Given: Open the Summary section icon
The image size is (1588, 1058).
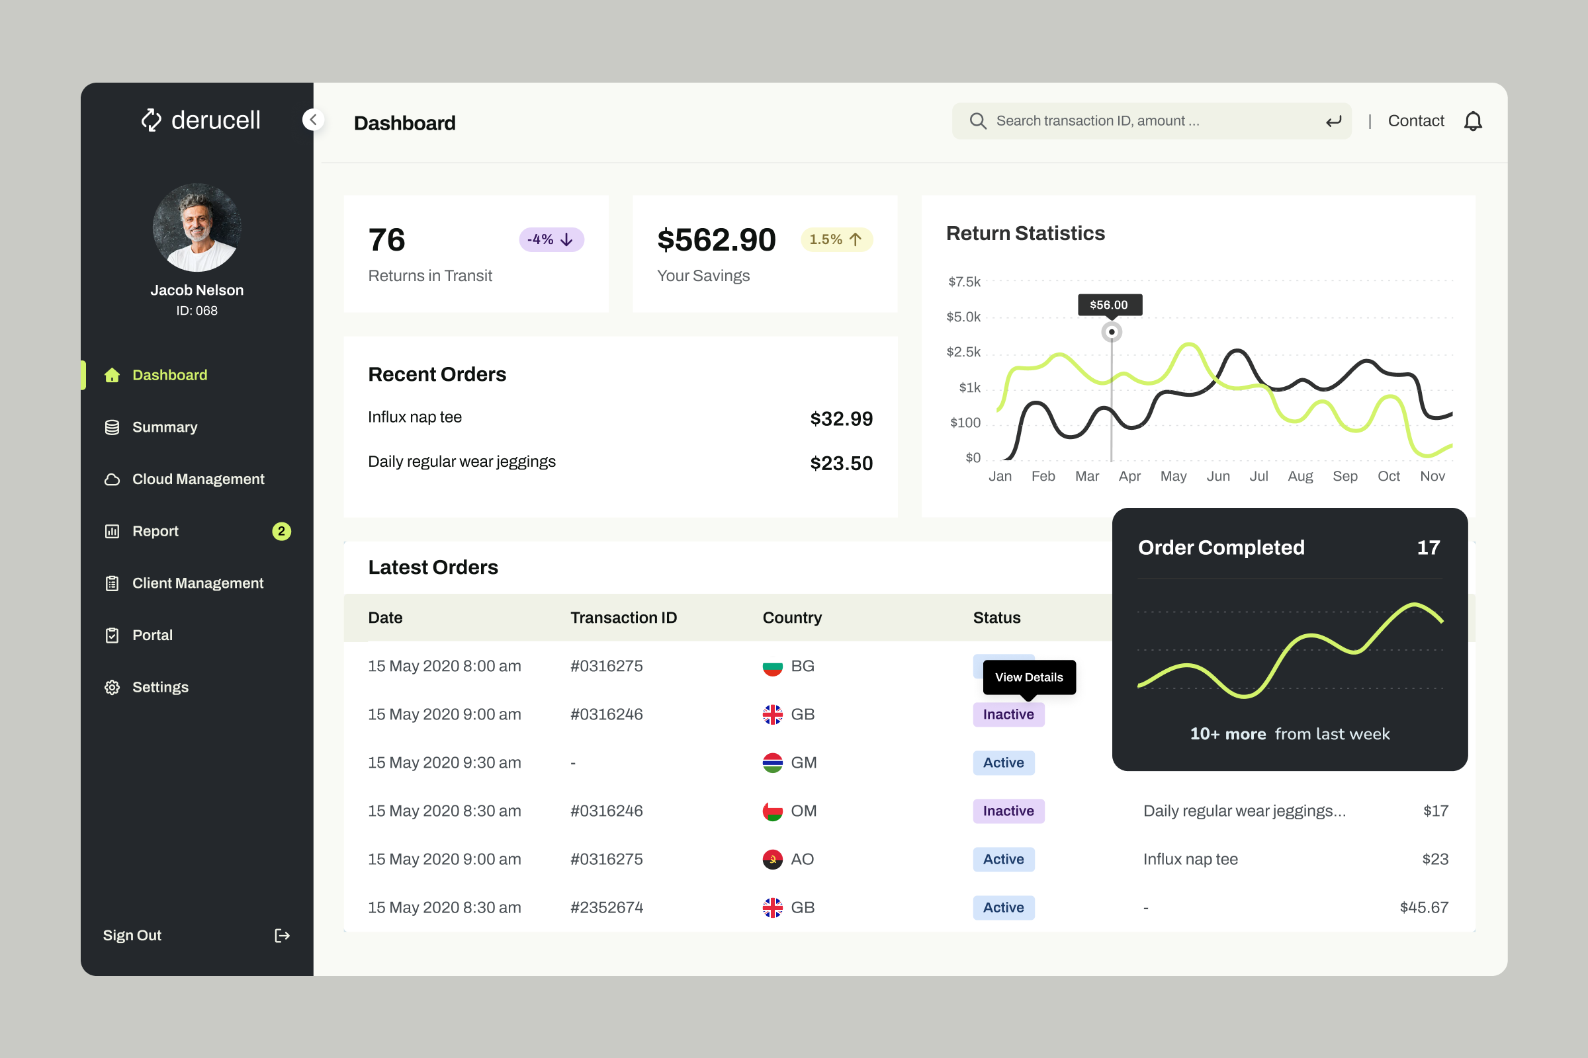Looking at the screenshot, I should click(x=112, y=427).
